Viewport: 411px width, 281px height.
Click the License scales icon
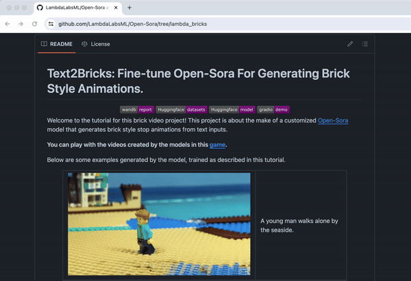point(84,44)
